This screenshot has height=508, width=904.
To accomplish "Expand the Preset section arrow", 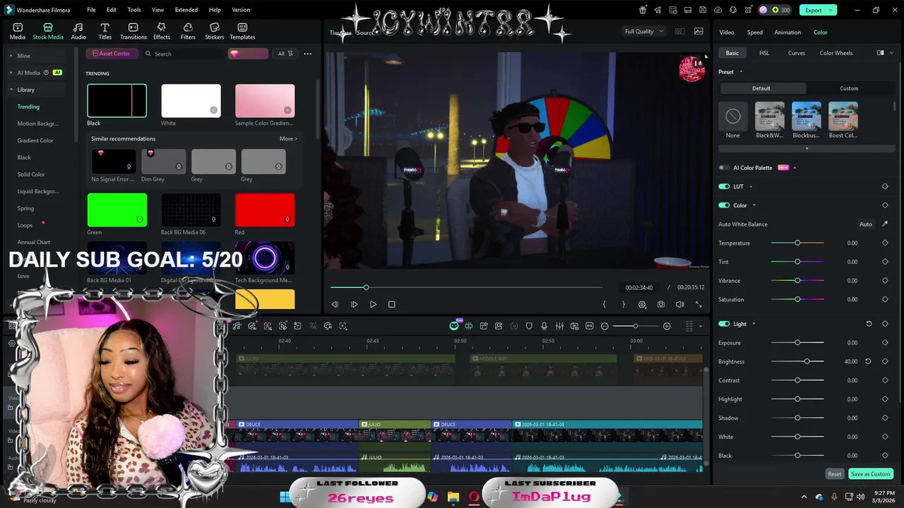I will (x=741, y=72).
